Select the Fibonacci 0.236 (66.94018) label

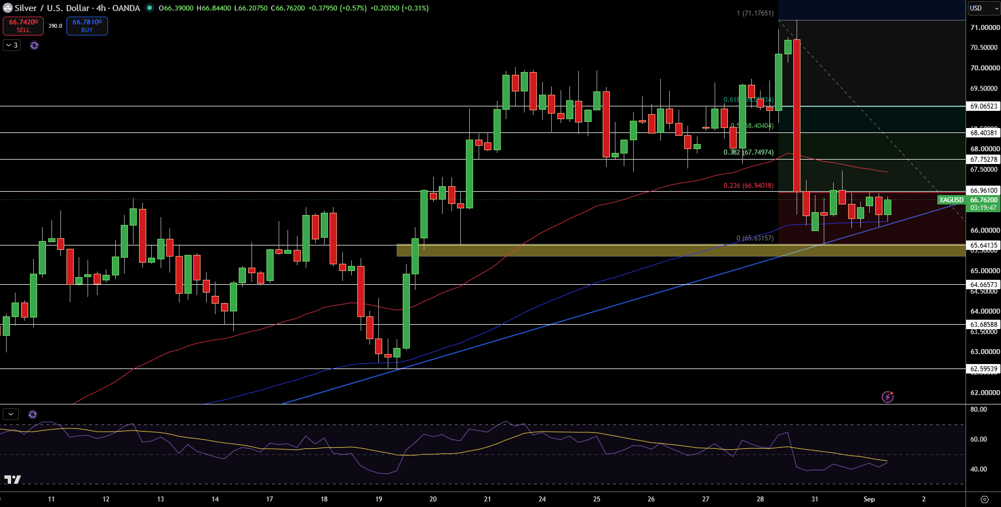click(x=748, y=186)
